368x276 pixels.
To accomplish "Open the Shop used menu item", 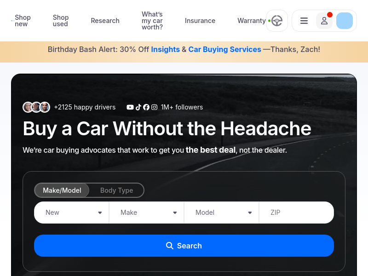I will pyautogui.click(x=61, y=21).
